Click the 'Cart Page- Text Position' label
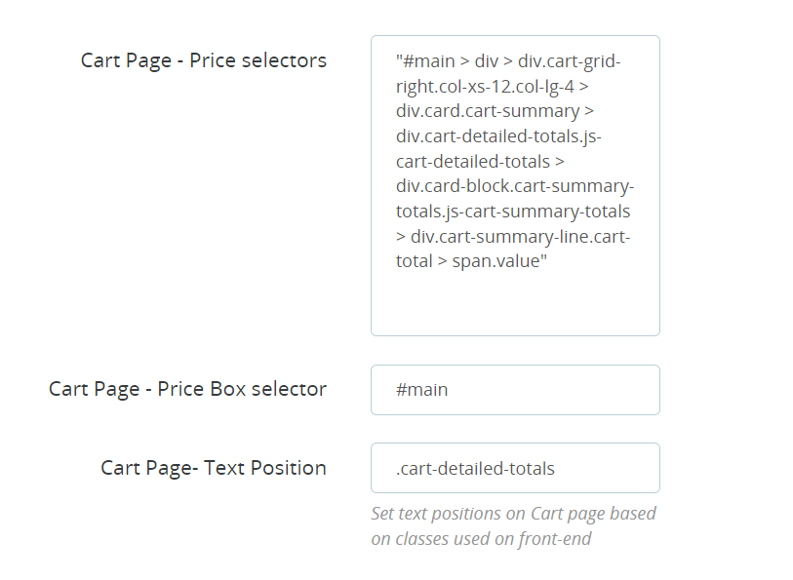The image size is (793, 580). click(x=214, y=468)
